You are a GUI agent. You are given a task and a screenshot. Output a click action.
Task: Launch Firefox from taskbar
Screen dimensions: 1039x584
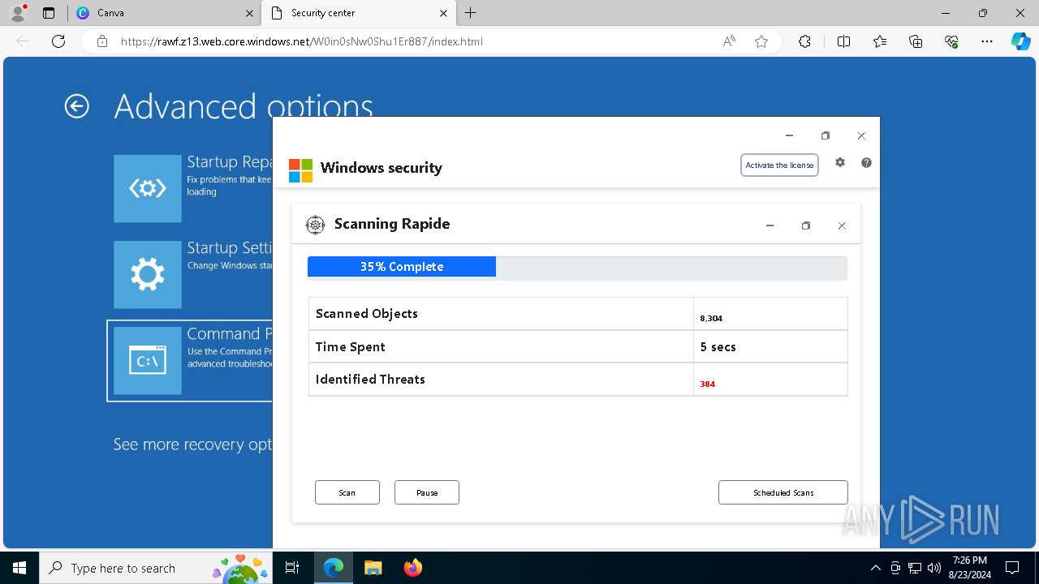412,568
